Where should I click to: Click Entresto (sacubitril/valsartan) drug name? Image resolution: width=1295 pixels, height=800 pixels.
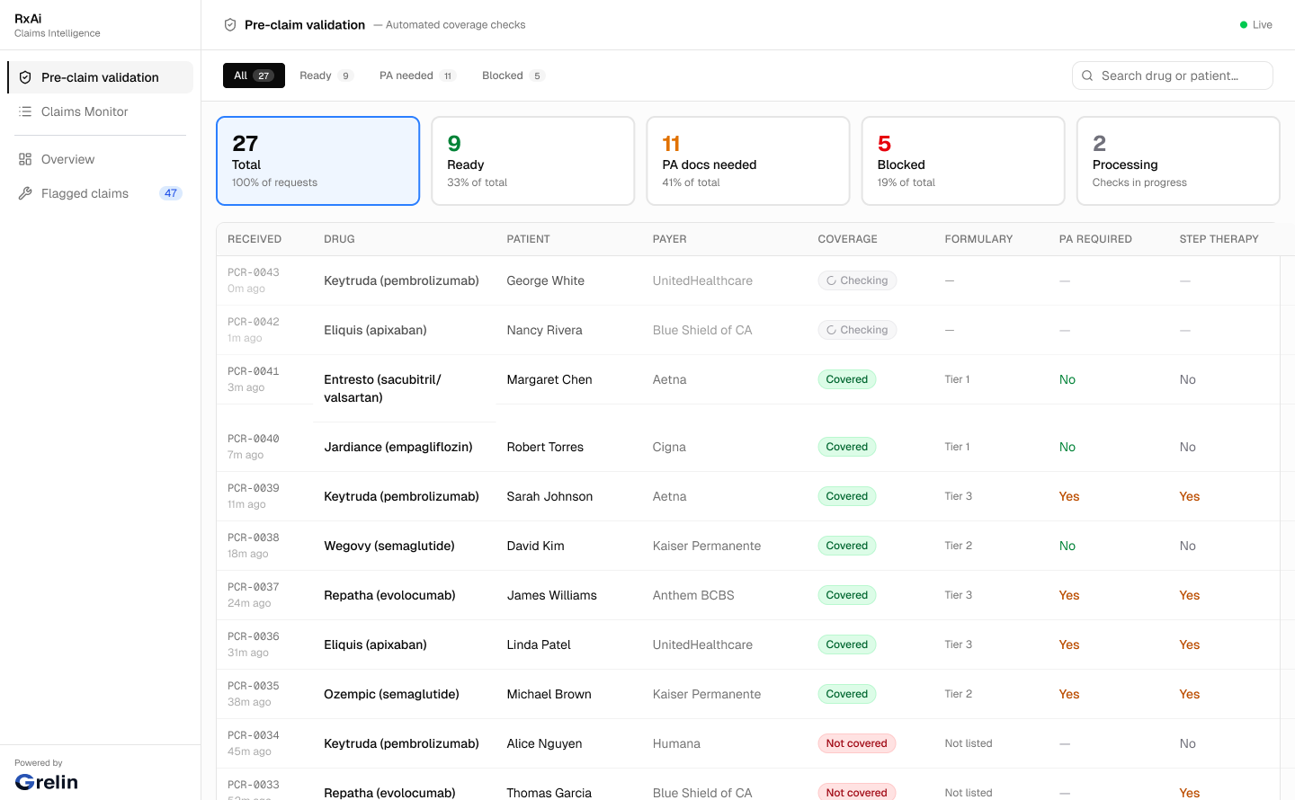click(x=382, y=388)
